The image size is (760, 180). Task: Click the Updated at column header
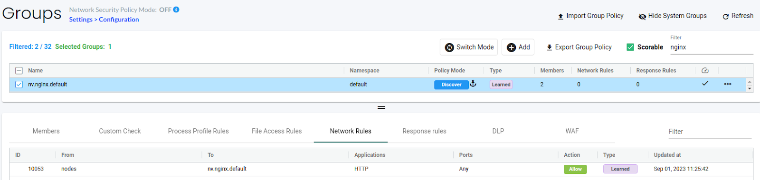coord(667,155)
